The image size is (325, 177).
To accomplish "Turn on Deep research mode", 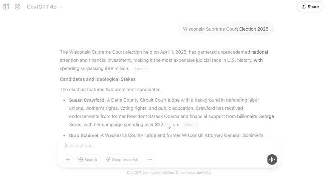I will pyautogui.click(x=122, y=160).
